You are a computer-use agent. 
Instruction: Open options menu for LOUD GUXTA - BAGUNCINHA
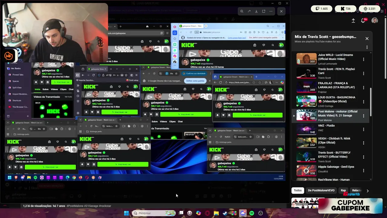coord(363,101)
